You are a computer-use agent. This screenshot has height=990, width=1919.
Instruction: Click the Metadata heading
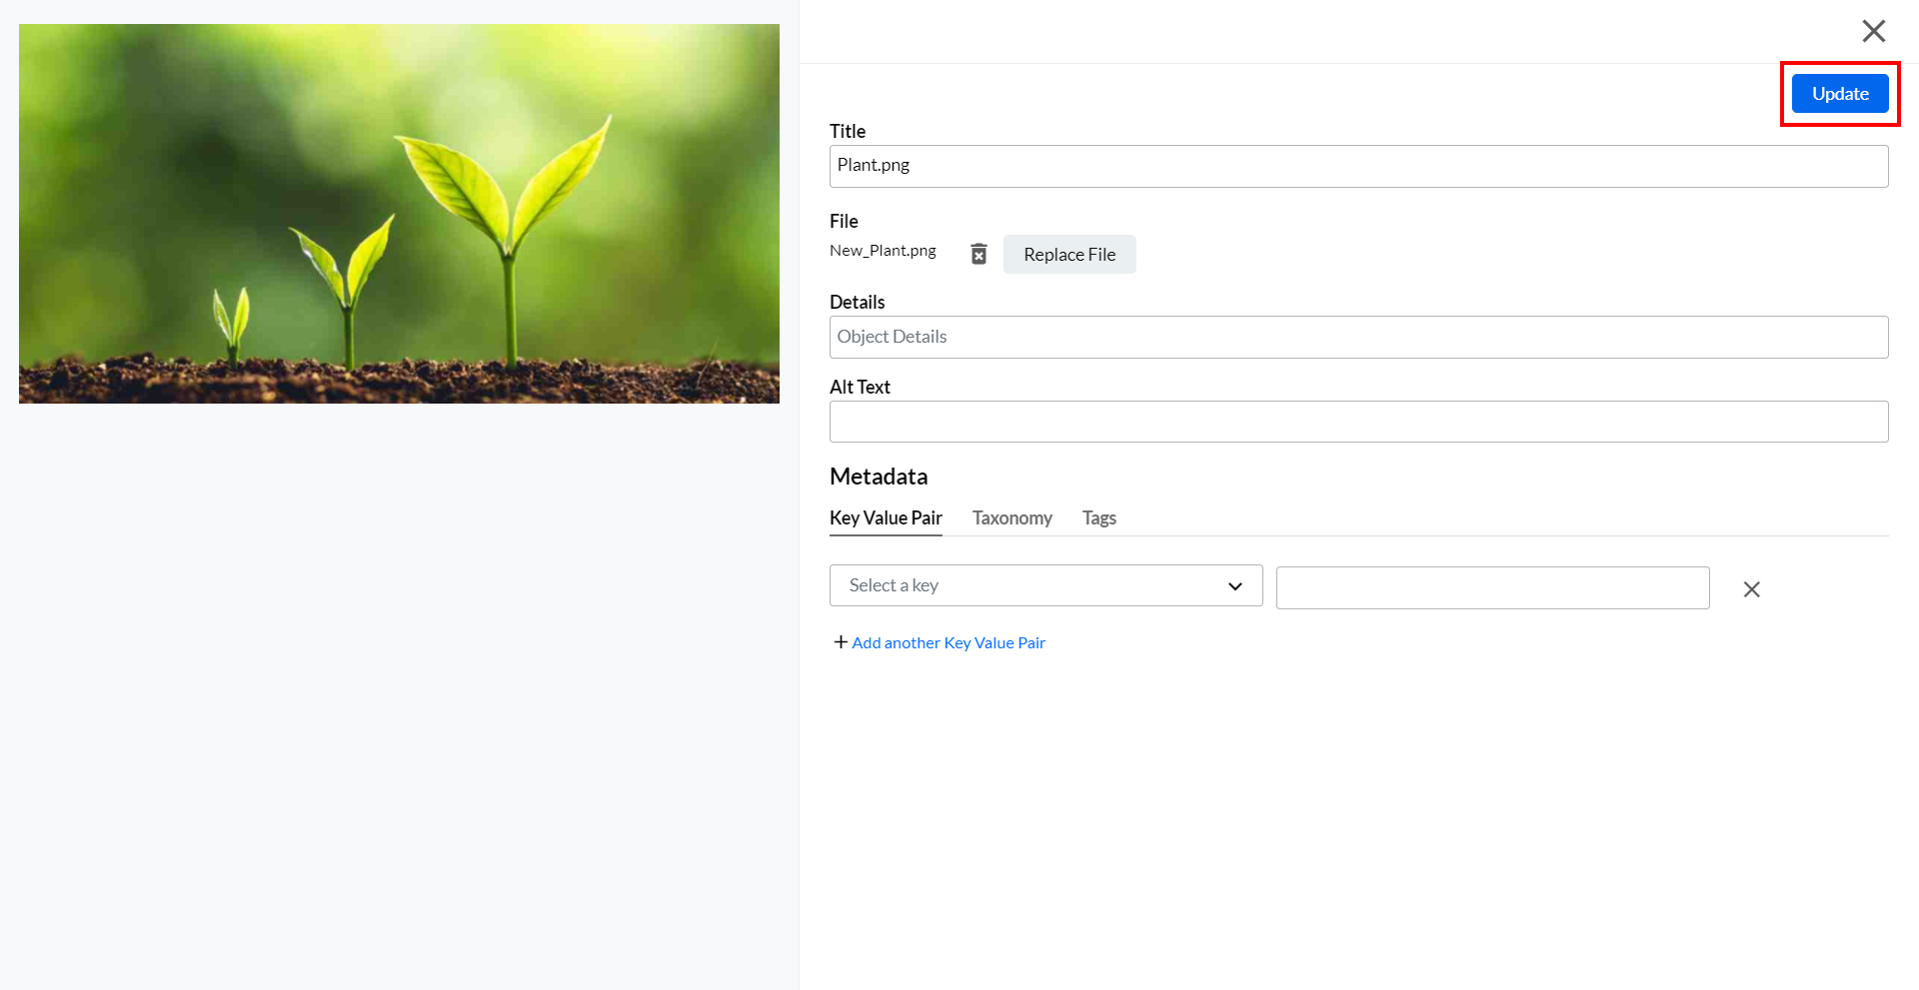point(879,477)
